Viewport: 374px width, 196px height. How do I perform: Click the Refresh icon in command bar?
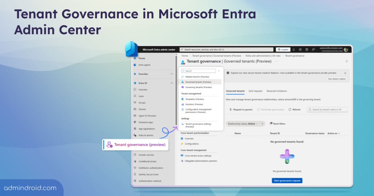click(x=290, y=110)
